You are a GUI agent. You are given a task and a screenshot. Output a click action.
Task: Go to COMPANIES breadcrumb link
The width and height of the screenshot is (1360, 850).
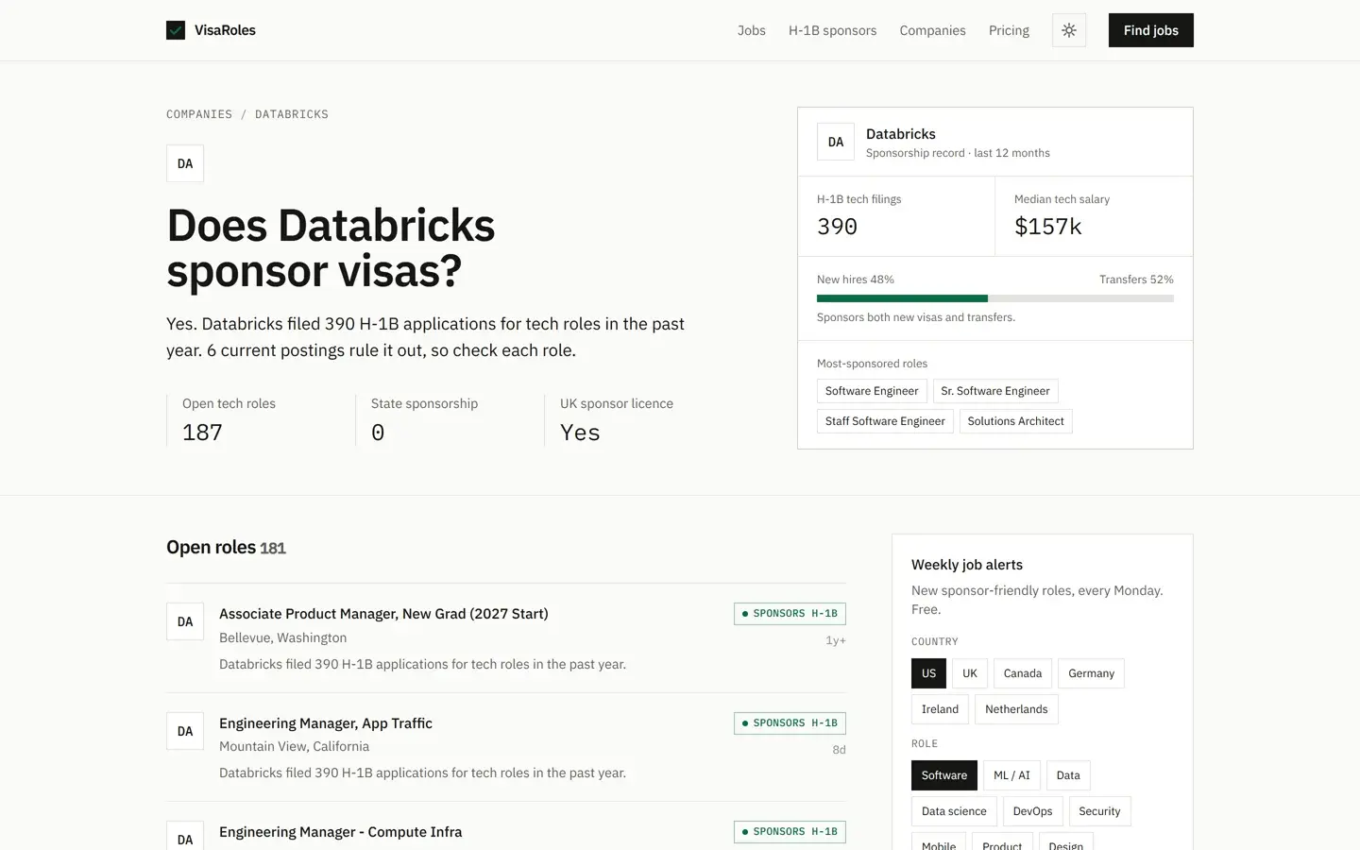[x=199, y=114]
